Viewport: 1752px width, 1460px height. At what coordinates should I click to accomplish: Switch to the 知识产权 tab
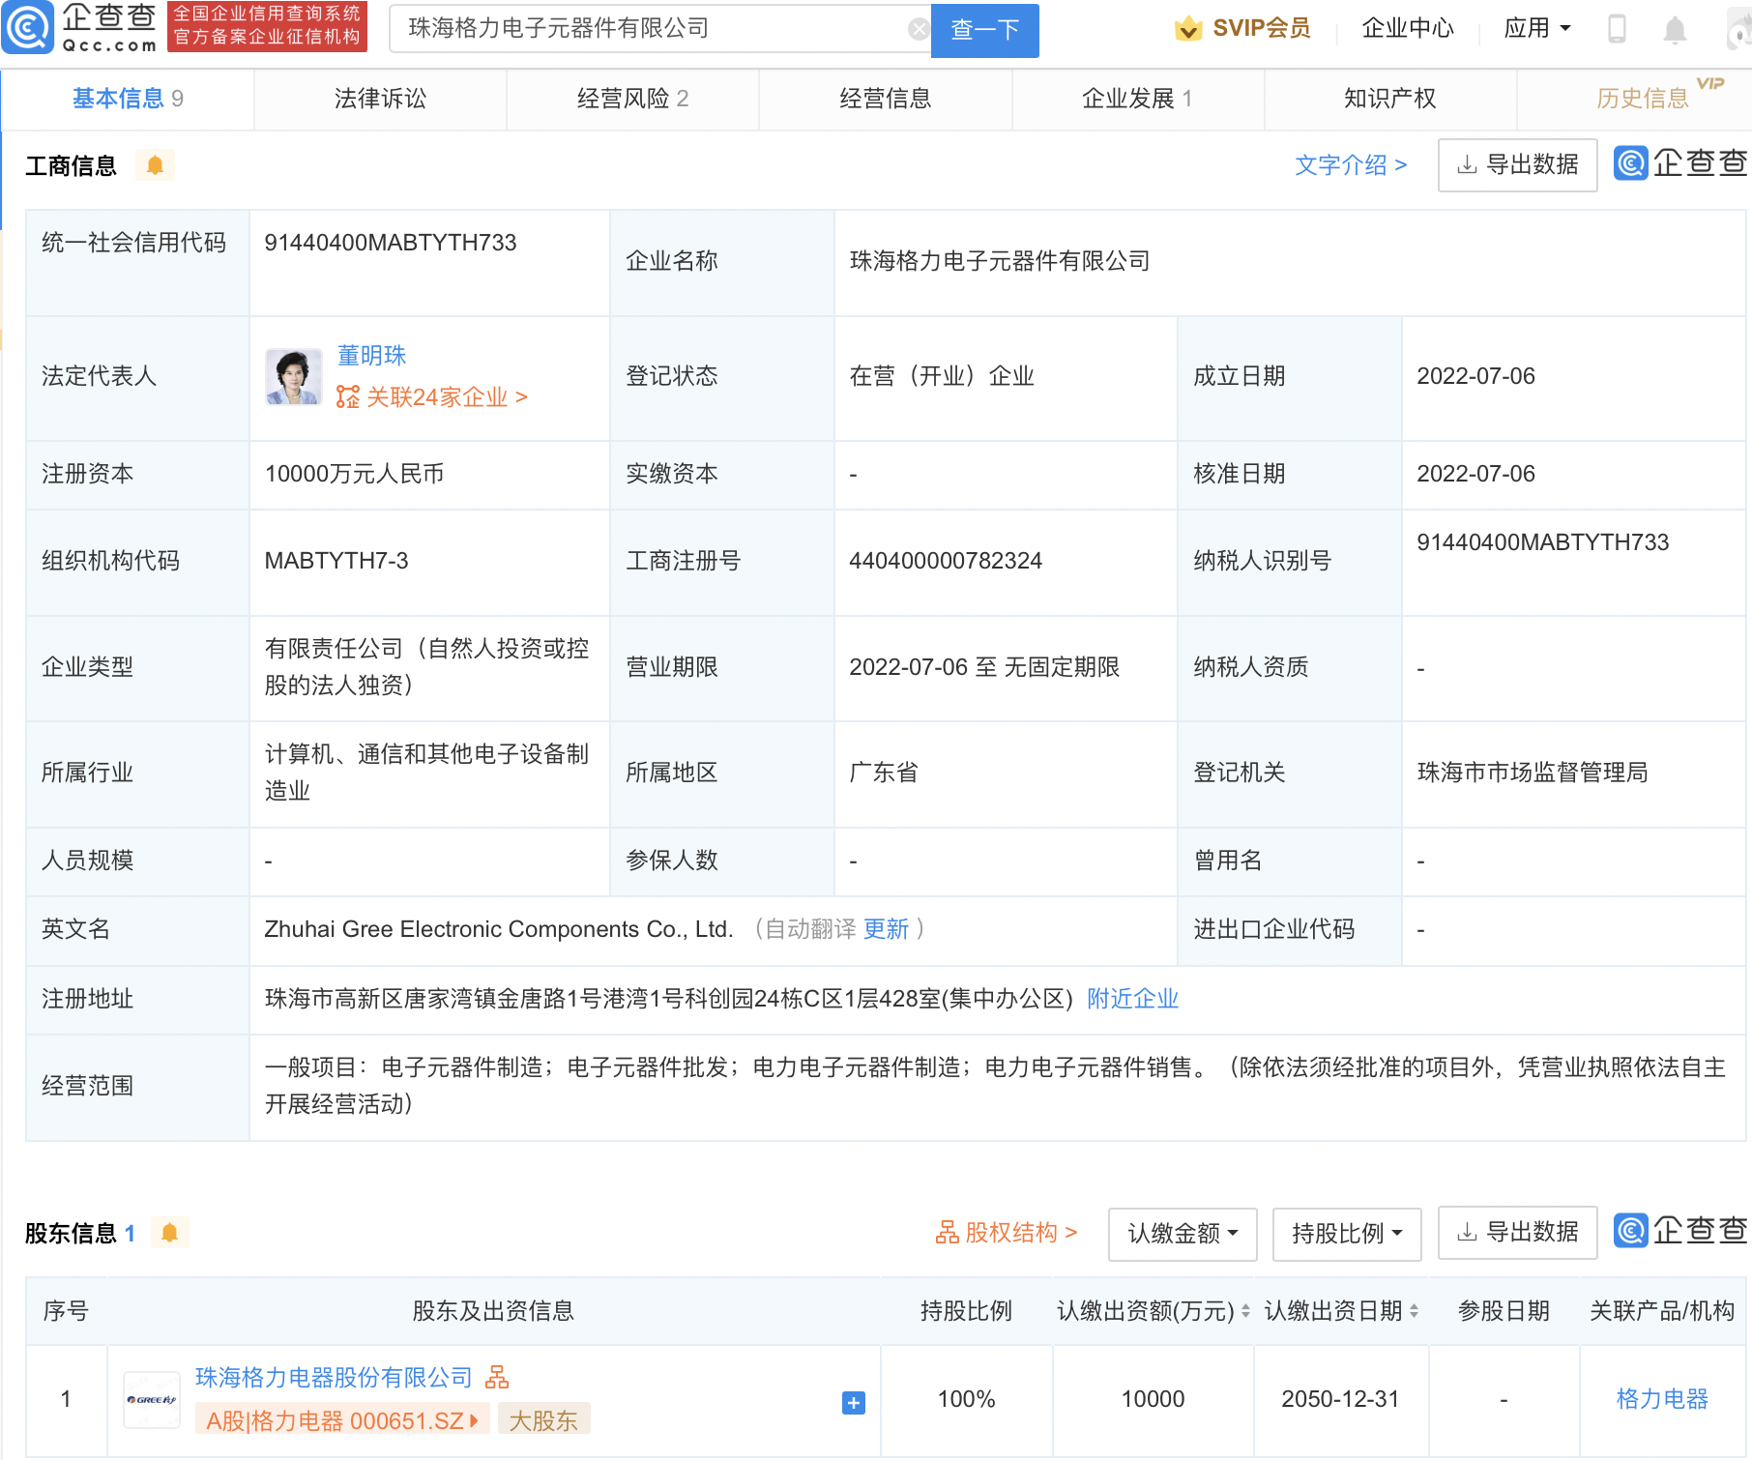(1389, 99)
